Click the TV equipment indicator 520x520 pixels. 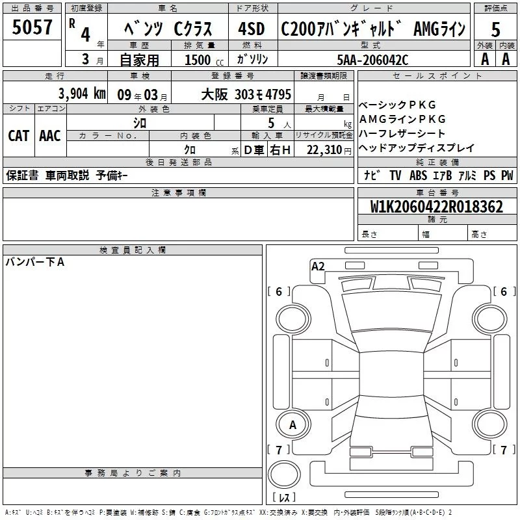click(x=395, y=175)
